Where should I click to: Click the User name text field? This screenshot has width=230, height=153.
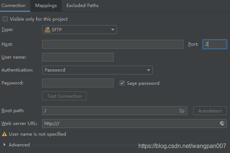pyautogui.click(x=78, y=57)
